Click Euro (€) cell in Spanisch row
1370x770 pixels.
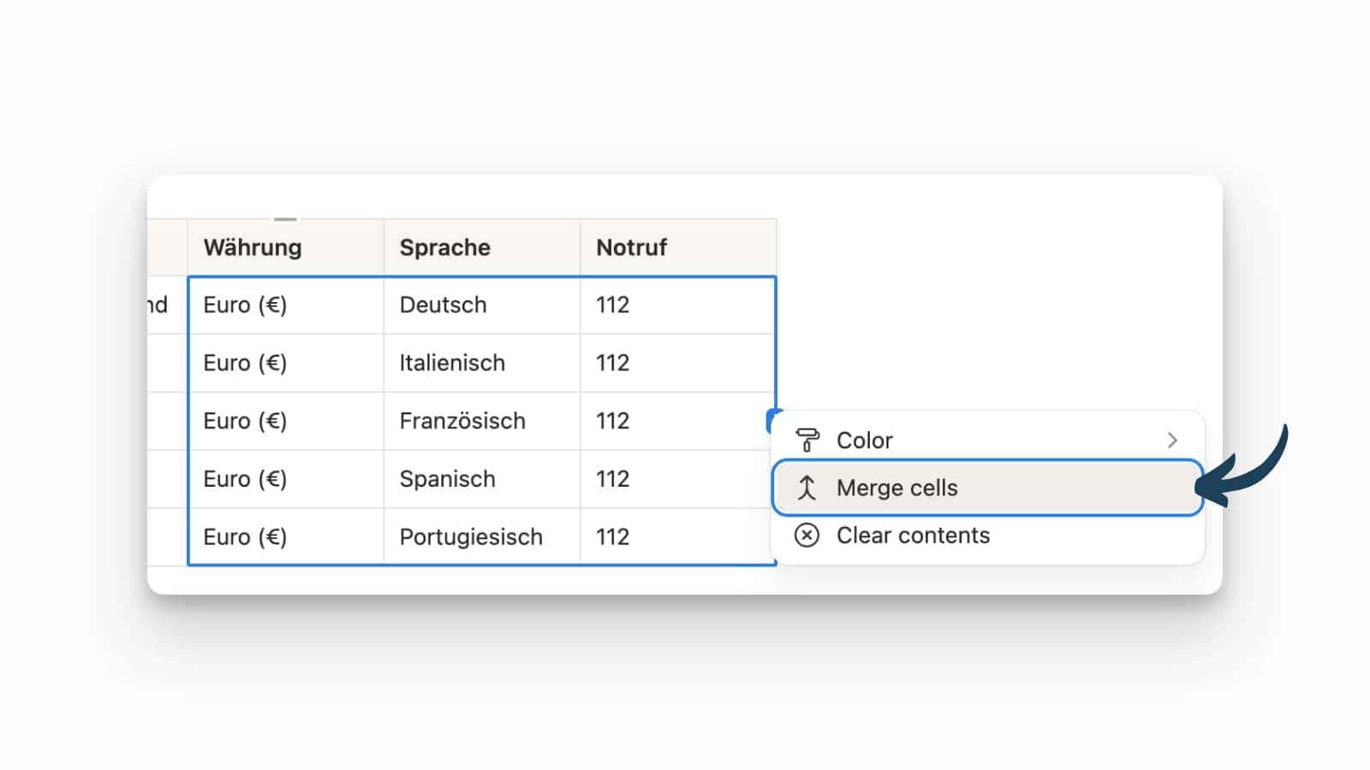tap(285, 479)
